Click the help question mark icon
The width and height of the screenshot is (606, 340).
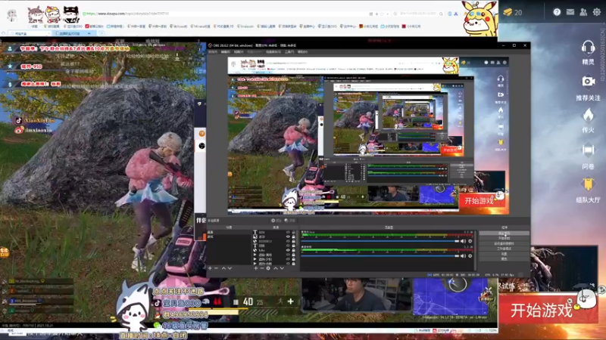click(x=557, y=12)
